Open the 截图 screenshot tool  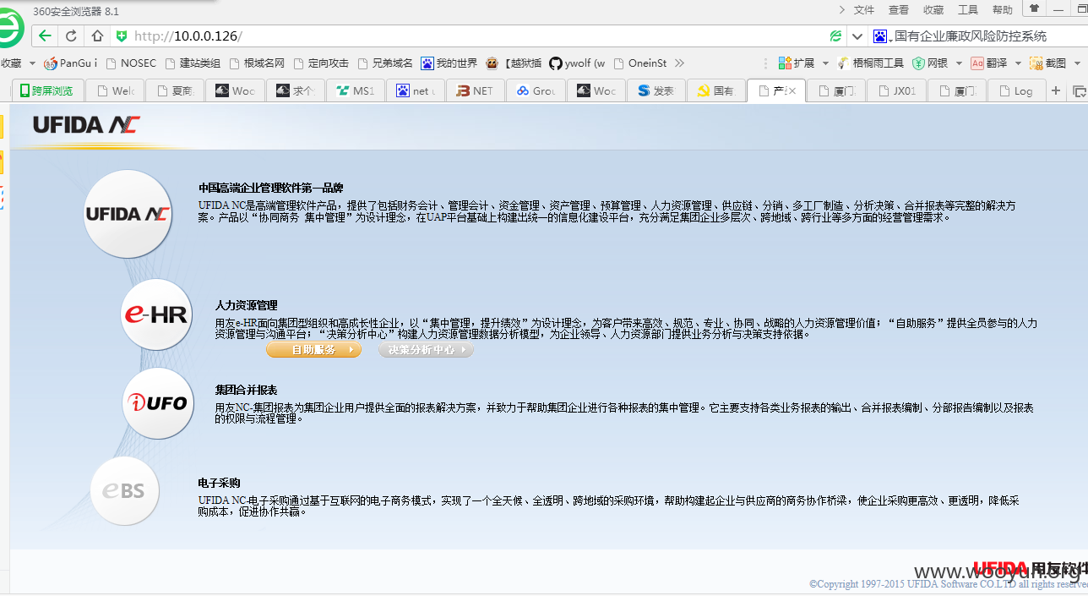coord(1048,63)
